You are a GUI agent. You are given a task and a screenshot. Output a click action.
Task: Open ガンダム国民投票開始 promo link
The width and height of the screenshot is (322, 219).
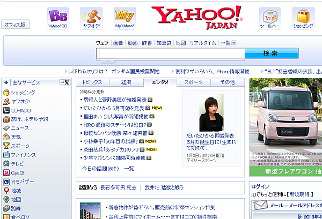[x=136, y=72]
